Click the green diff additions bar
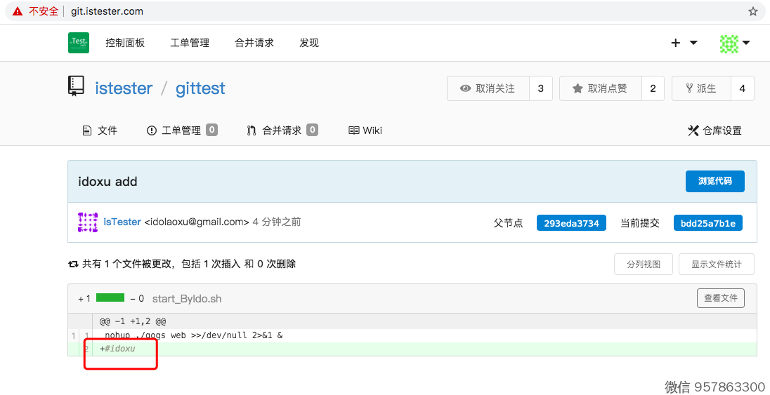770x395 pixels. [110, 298]
